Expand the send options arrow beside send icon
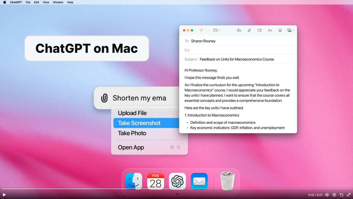 [208, 30]
